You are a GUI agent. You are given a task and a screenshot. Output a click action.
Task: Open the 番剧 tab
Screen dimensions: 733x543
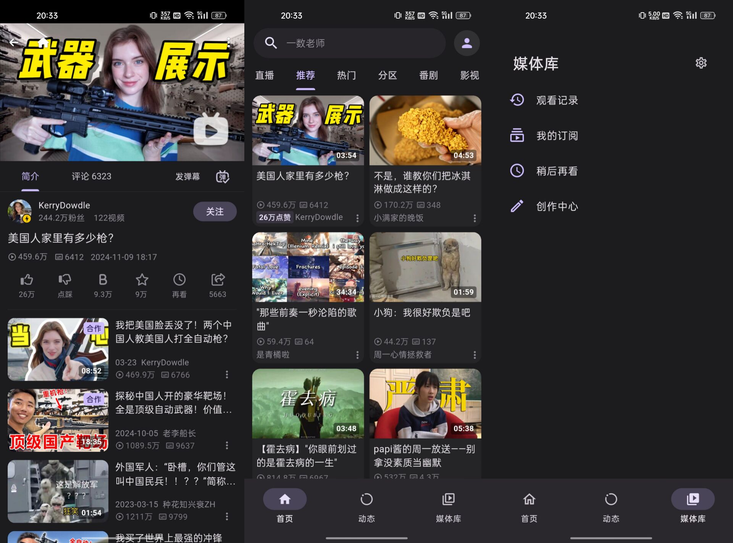(428, 75)
